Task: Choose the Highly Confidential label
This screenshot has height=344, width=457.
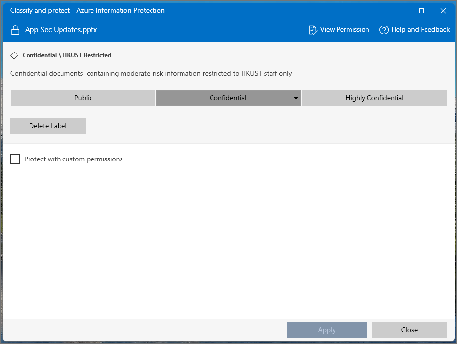Action: [374, 98]
